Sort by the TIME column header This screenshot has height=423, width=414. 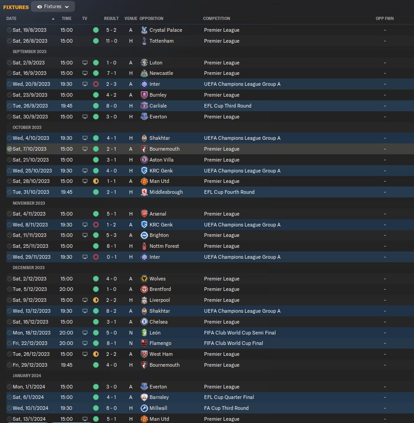66,18
